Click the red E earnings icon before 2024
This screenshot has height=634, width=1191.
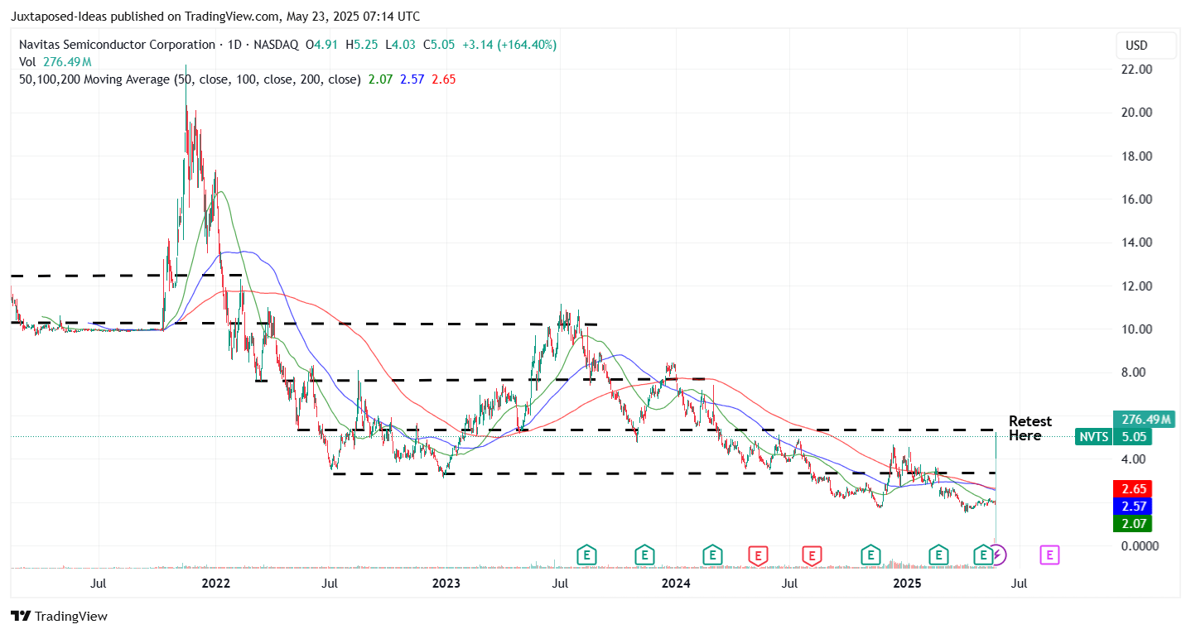click(x=812, y=555)
